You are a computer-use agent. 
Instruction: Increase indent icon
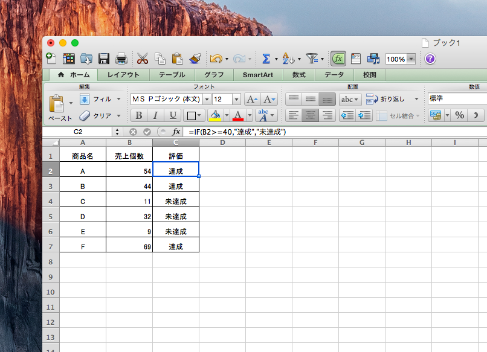(x=364, y=115)
